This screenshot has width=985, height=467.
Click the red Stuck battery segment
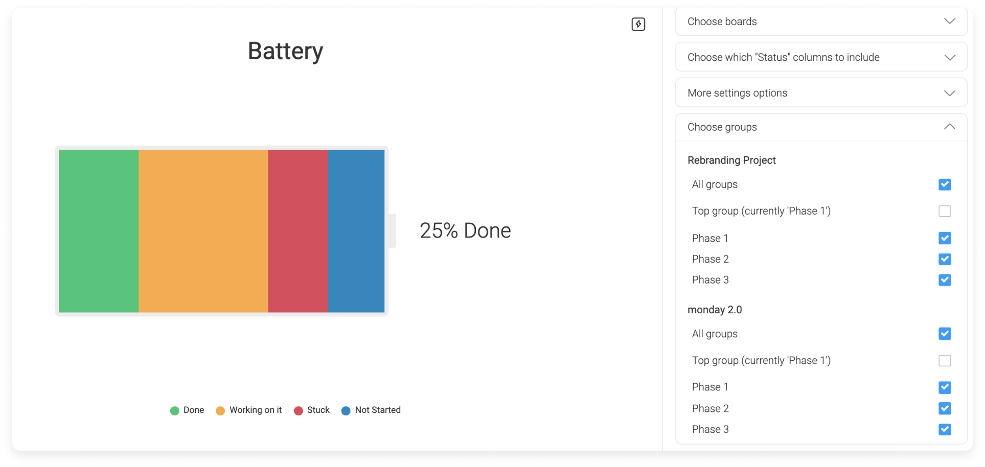(298, 231)
